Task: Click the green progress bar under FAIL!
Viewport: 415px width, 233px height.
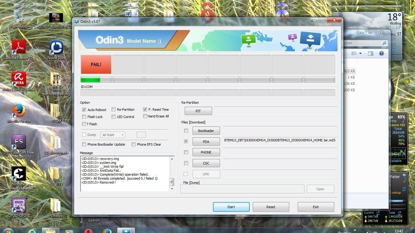Action: (x=96, y=79)
